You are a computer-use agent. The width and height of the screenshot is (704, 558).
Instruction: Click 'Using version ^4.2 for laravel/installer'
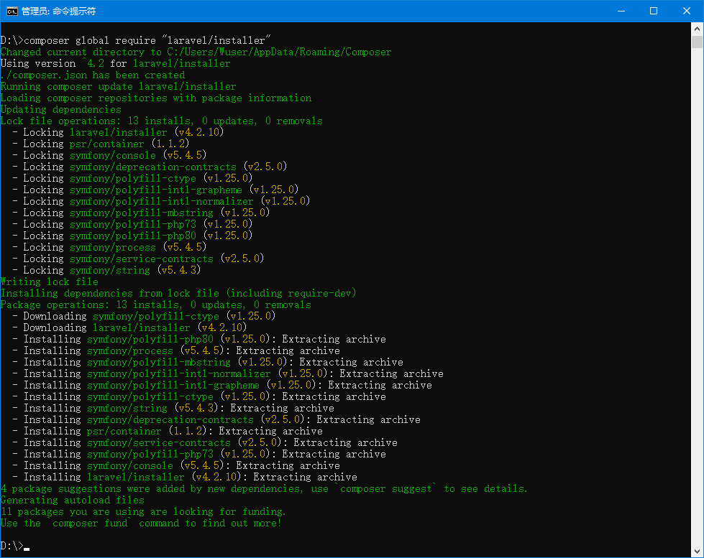[x=115, y=63]
